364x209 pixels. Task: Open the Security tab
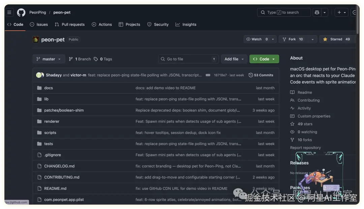(x=158, y=24)
